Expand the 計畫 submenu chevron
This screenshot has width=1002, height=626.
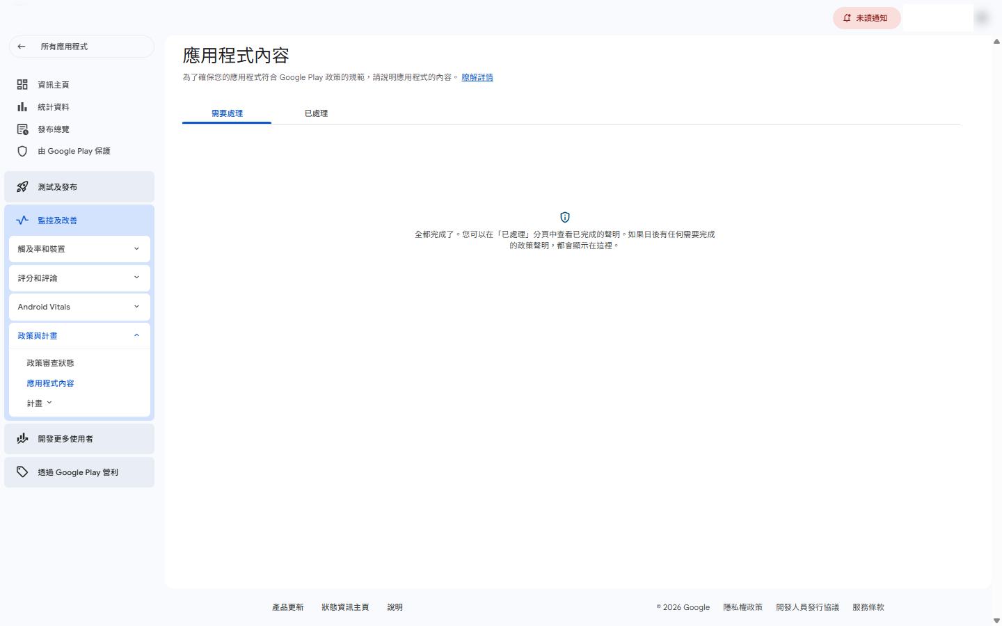(49, 403)
